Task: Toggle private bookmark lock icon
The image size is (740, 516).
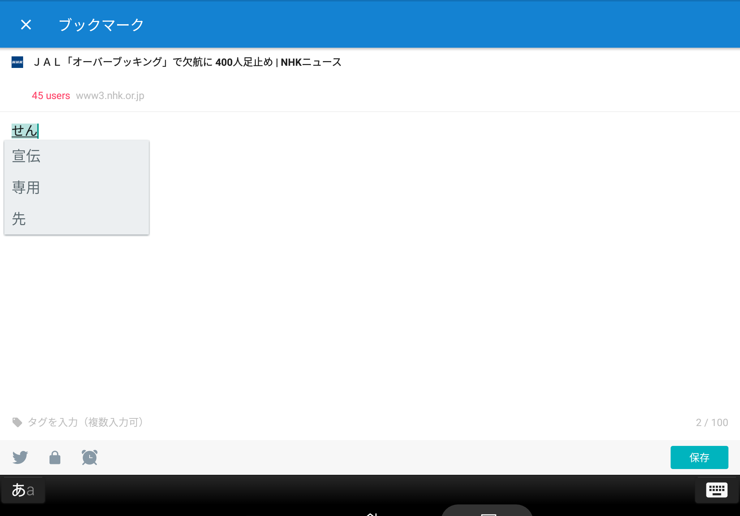Action: point(55,457)
